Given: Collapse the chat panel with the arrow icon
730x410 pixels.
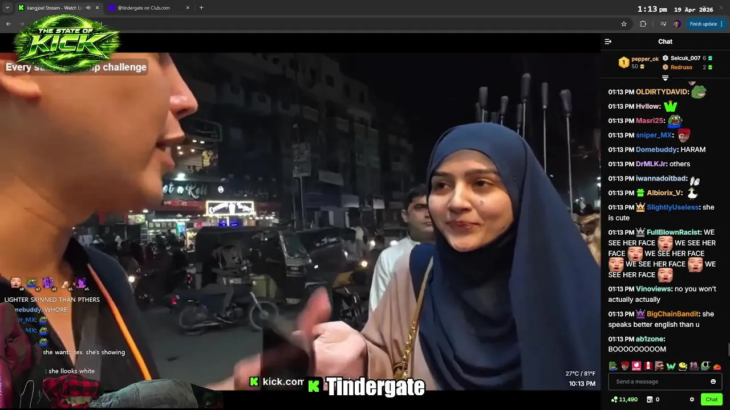Looking at the screenshot, I should [608, 42].
